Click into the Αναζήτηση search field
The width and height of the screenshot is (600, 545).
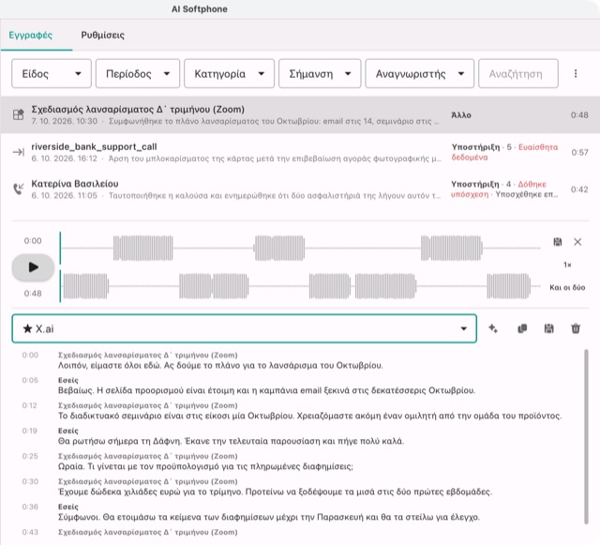(518, 73)
